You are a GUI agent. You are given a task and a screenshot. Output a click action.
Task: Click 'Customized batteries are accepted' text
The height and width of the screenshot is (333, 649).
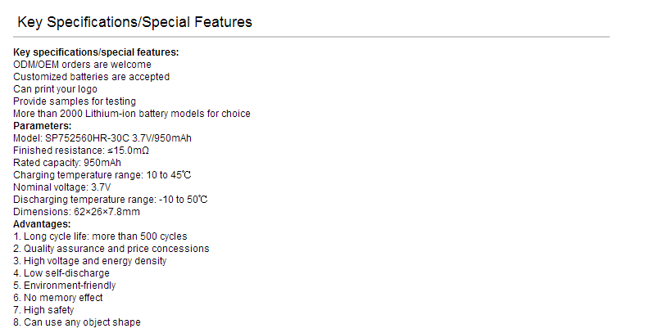tap(91, 77)
